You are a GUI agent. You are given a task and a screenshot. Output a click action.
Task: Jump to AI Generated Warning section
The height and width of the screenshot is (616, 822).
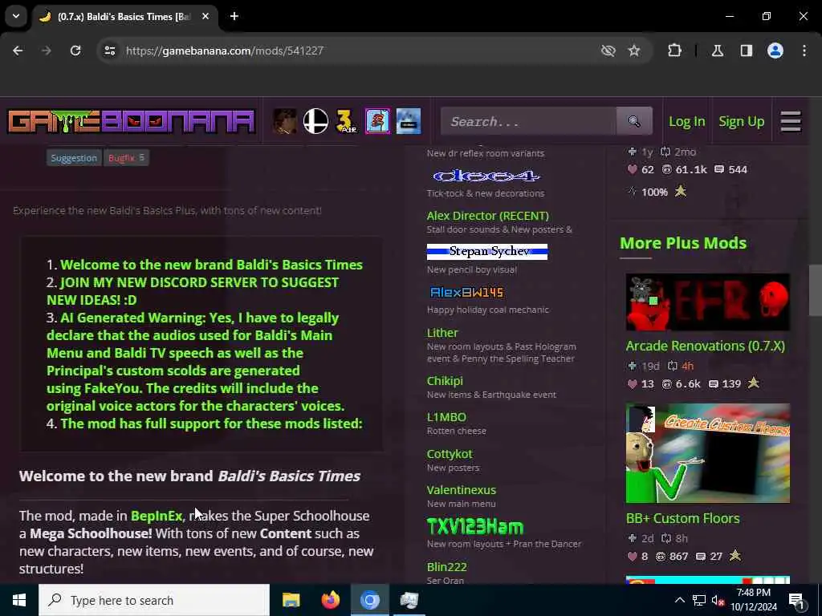coord(195,362)
